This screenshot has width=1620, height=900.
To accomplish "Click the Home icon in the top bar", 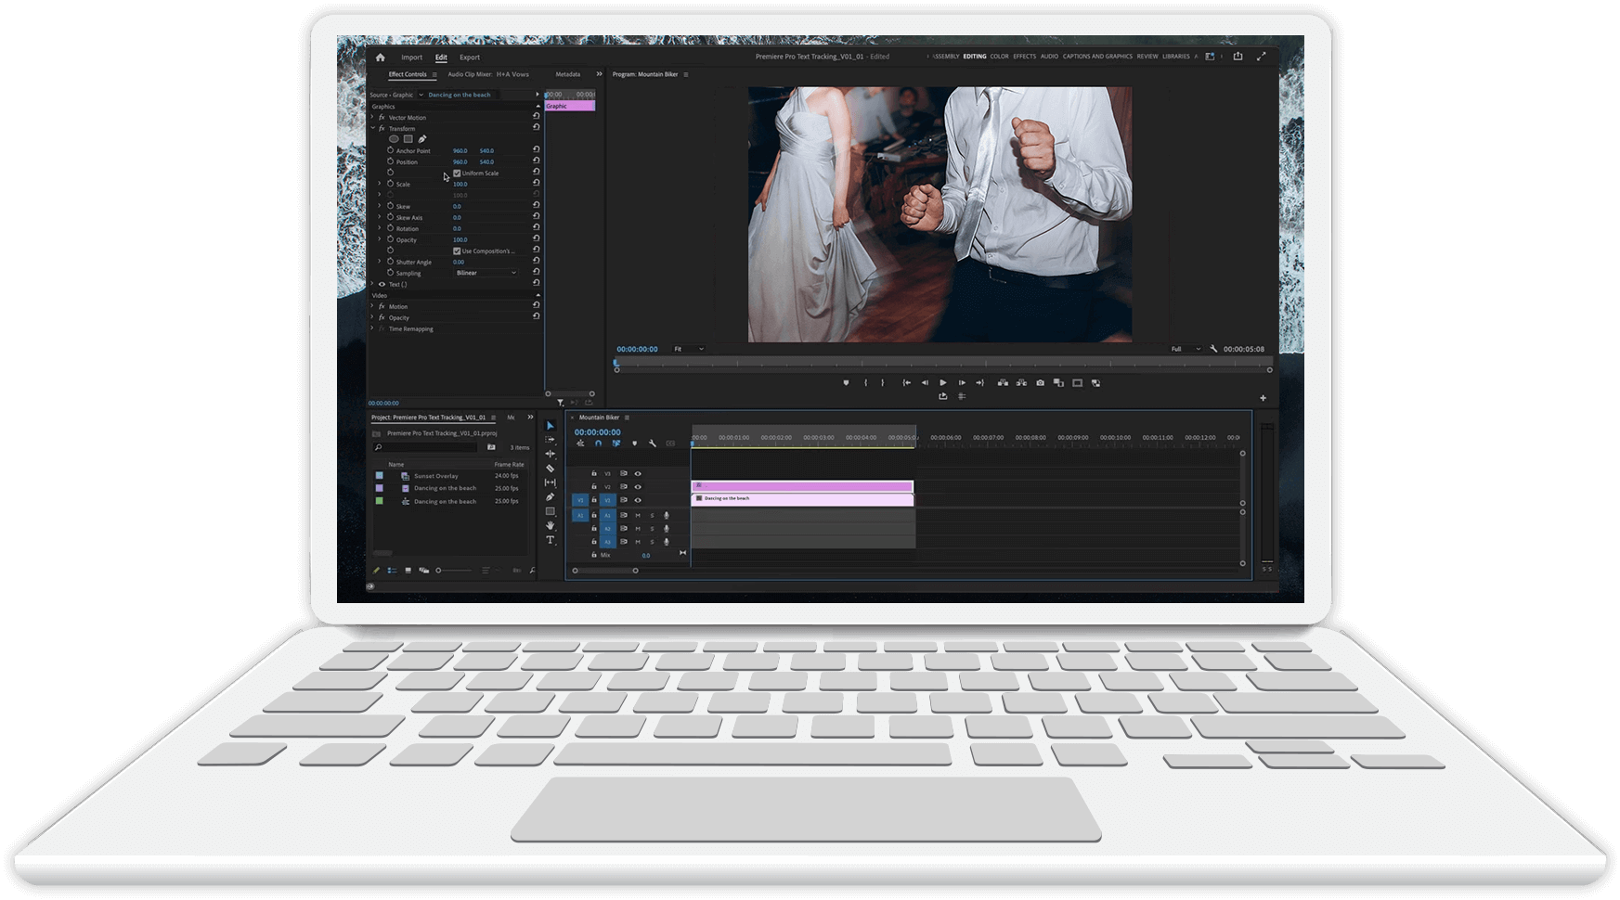I will pyautogui.click(x=380, y=58).
